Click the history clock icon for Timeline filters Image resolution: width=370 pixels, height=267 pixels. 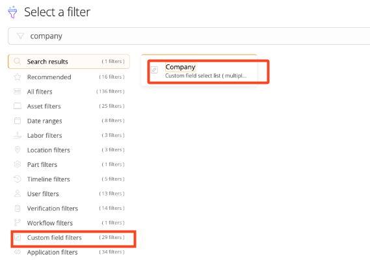pos(18,179)
